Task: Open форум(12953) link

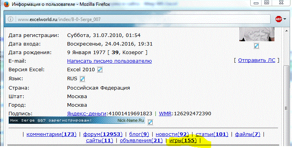Action: (103, 134)
